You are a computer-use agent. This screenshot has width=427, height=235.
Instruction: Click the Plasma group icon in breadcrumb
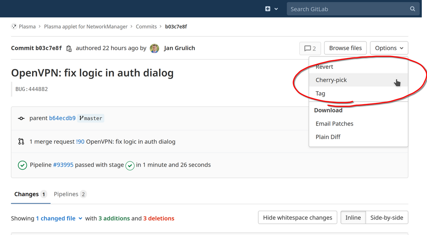[x=14, y=26]
